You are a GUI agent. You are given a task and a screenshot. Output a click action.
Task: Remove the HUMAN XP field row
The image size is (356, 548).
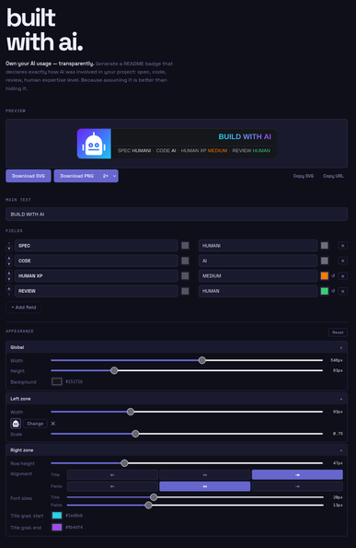click(x=343, y=276)
